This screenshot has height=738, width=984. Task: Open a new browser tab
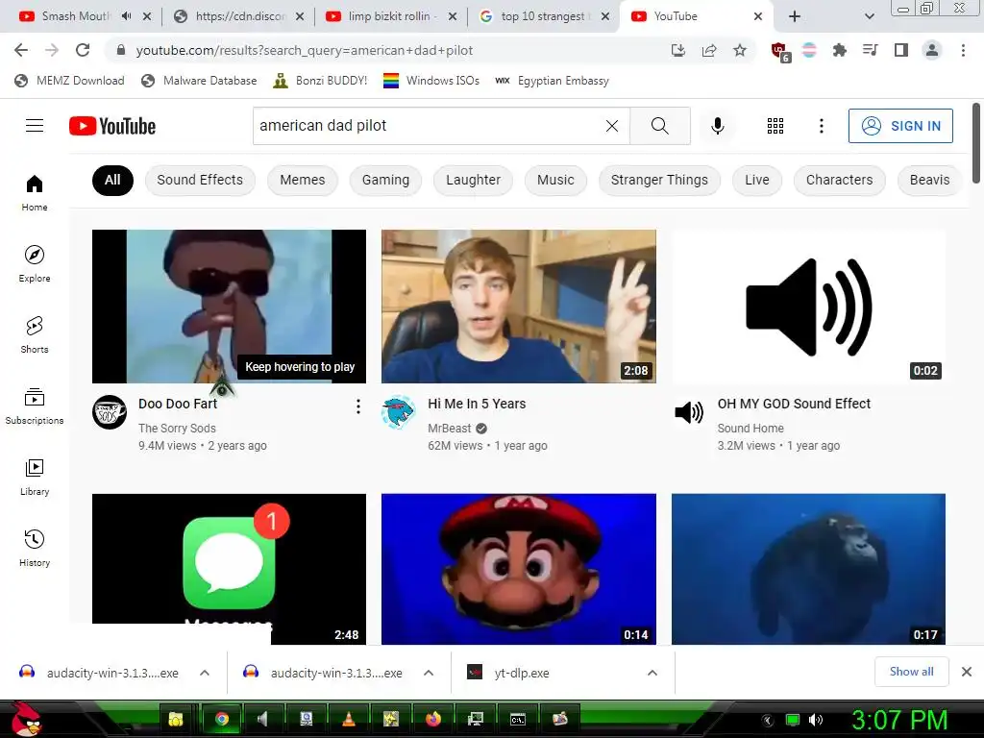pos(795,16)
